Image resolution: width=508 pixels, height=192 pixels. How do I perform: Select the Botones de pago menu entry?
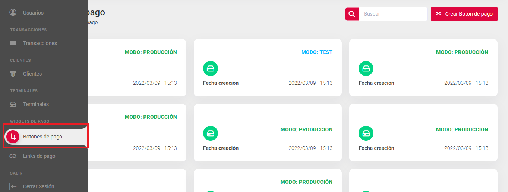tap(42, 137)
